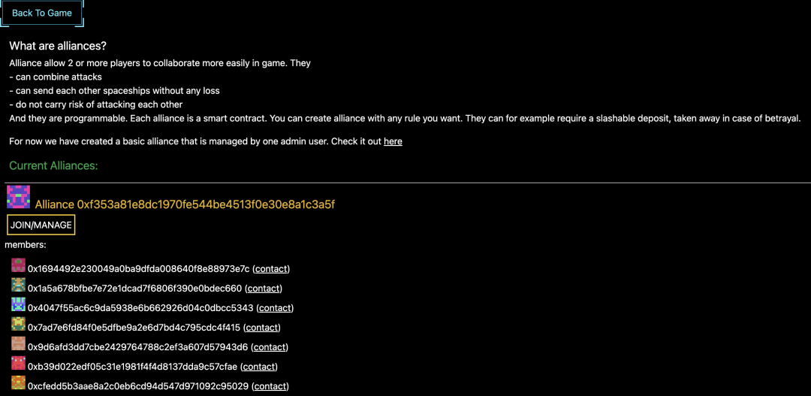Click the alliance's purple pixel avatar icon
The width and height of the screenshot is (811, 396).
point(18,197)
